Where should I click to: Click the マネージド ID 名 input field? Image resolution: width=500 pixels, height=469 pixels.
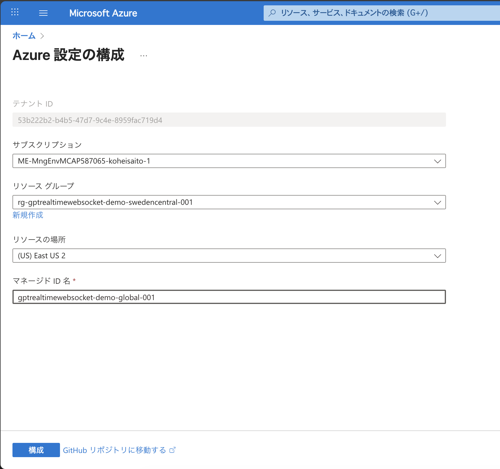click(229, 297)
